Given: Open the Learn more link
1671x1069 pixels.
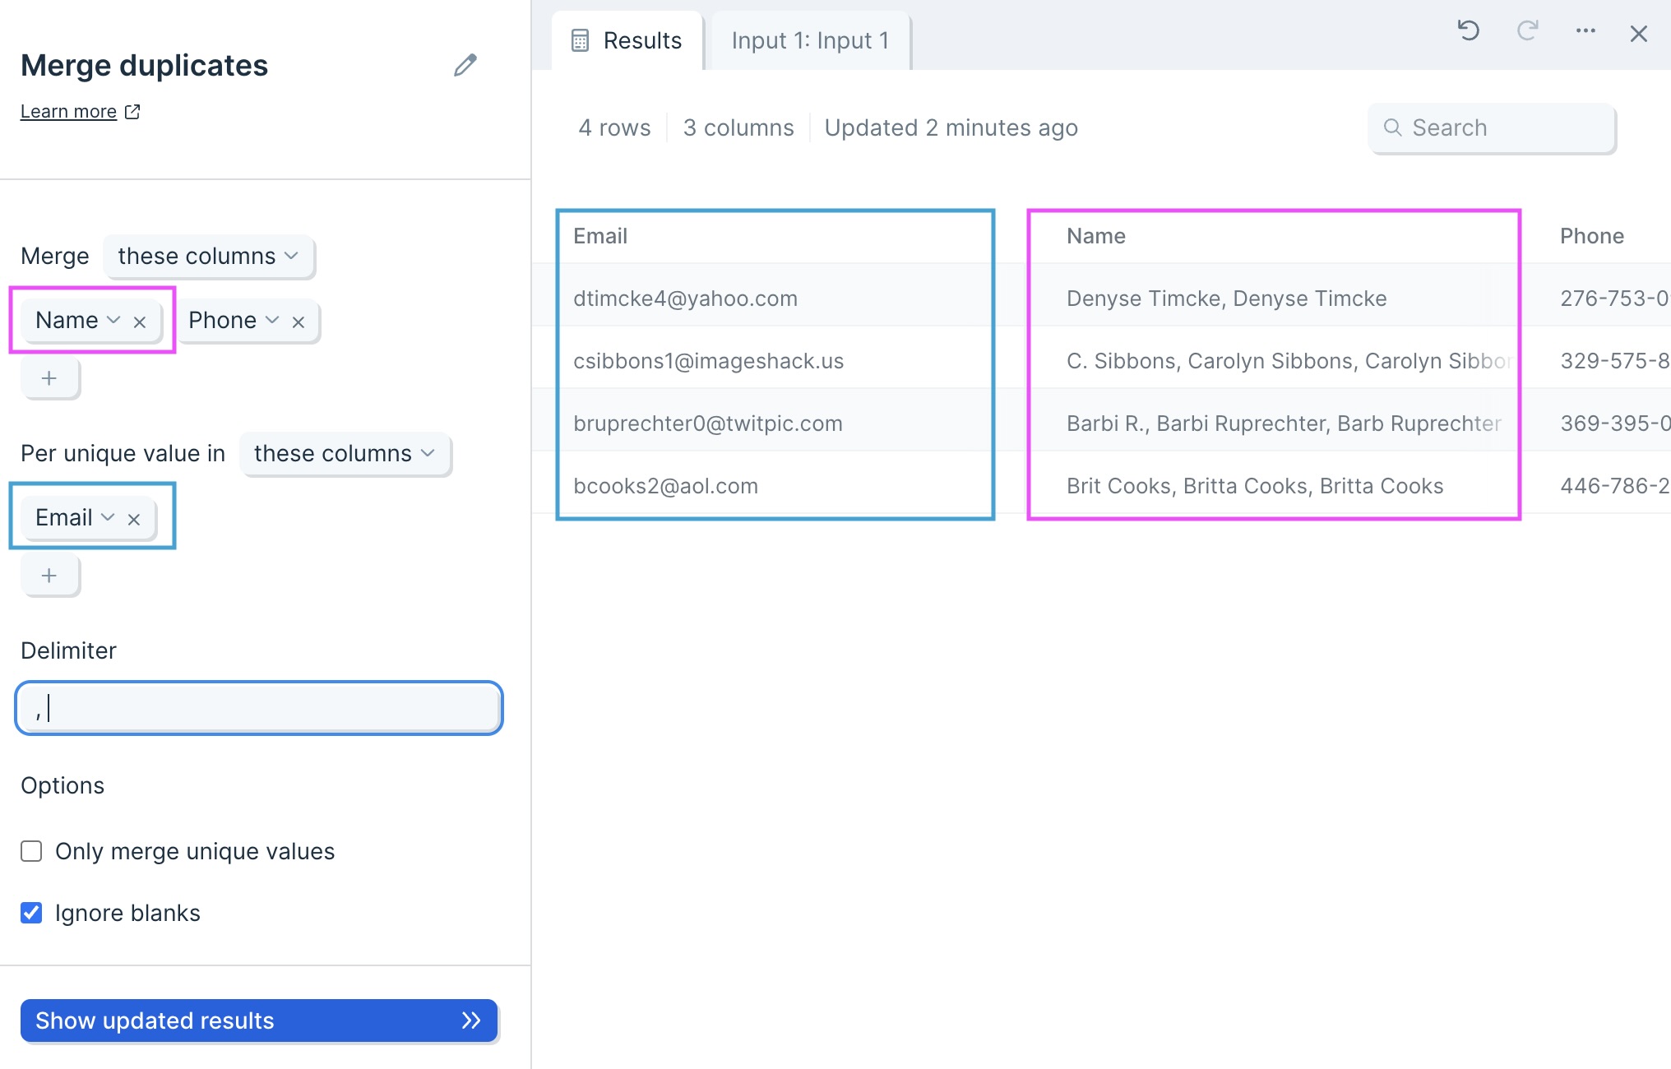Looking at the screenshot, I should [x=68, y=111].
